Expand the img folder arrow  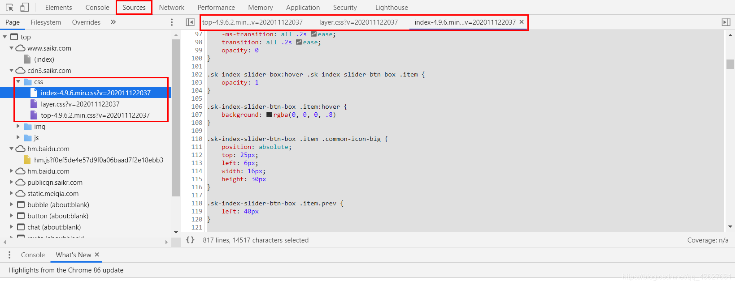pos(18,126)
